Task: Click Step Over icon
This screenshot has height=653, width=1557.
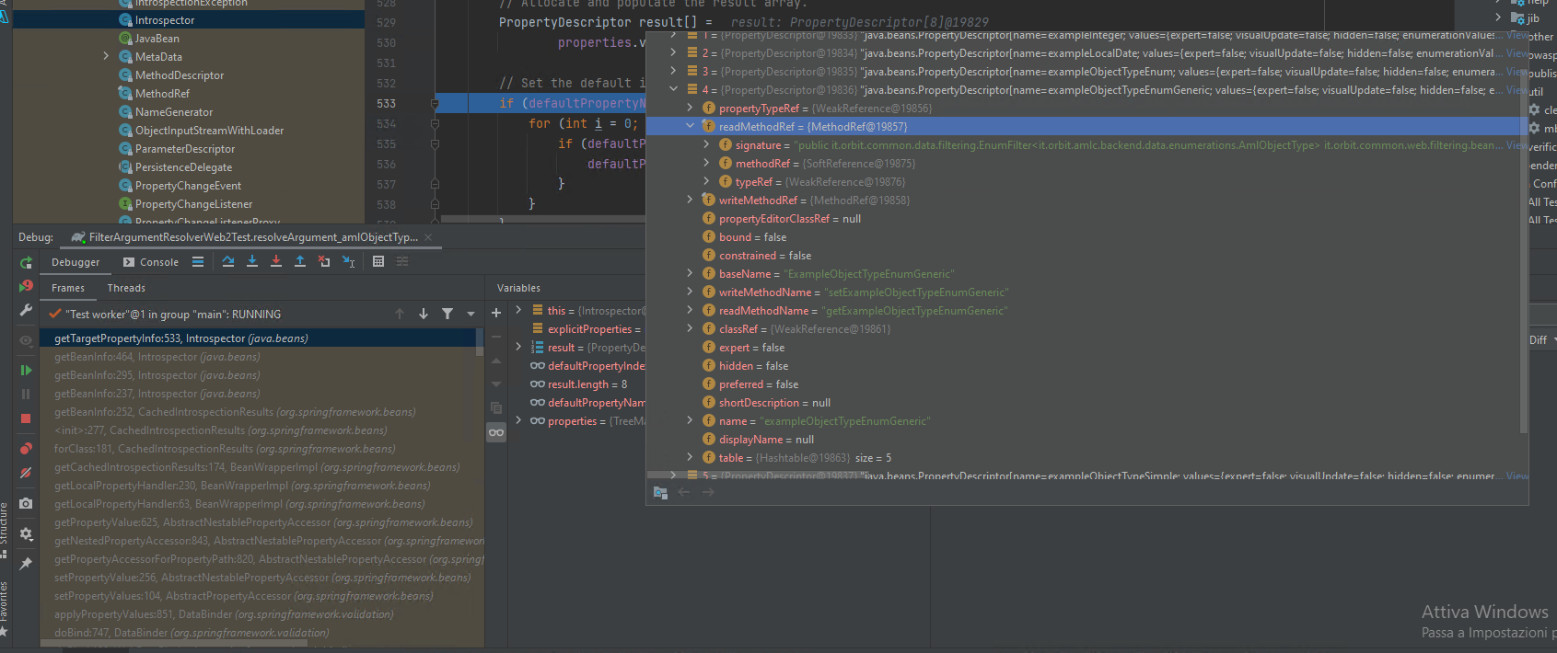Action: [x=228, y=262]
